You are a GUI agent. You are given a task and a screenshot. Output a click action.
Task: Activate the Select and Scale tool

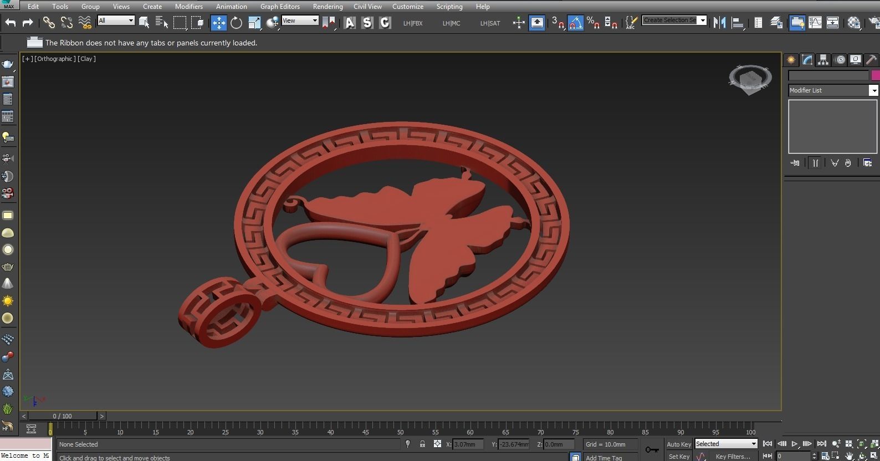(x=254, y=23)
